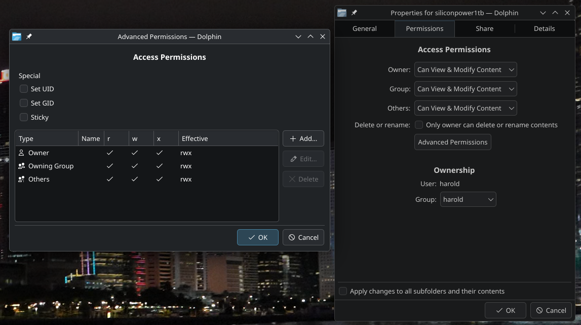Viewport: 581px width, 325px height.
Task: Click the pin icon in Advanced Permissions titlebar
Action: [29, 37]
